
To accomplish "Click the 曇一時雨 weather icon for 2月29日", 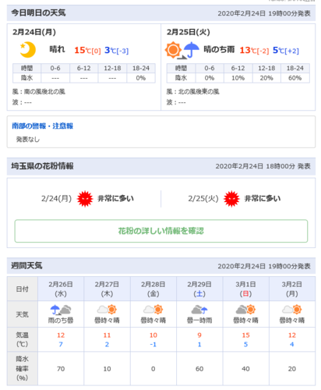I will pyautogui.click(x=199, y=310).
